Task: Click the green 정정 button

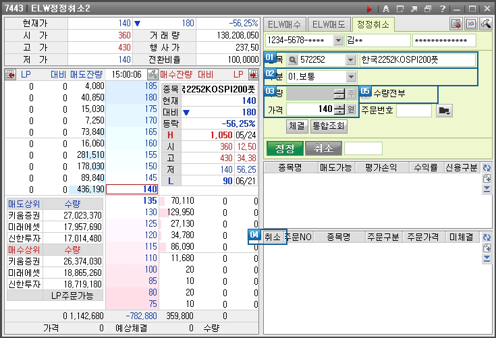Action: pos(285,148)
